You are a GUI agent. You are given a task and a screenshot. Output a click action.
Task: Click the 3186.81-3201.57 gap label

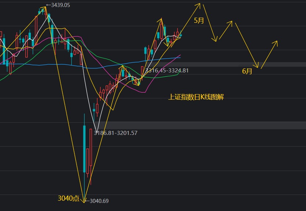tap(115, 133)
